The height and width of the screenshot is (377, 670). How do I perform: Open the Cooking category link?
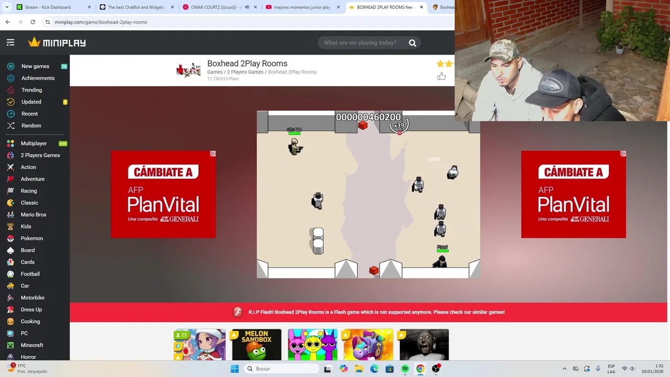(30, 321)
